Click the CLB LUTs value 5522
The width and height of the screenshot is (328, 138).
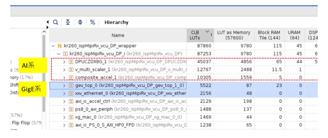pyautogui.click(x=205, y=85)
